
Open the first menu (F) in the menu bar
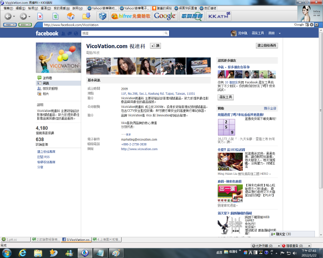click(x=8, y=8)
